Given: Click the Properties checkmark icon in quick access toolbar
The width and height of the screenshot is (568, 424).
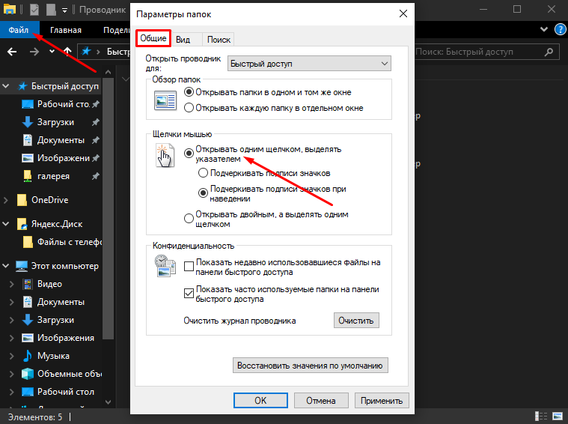Looking at the screenshot, I should (34, 10).
